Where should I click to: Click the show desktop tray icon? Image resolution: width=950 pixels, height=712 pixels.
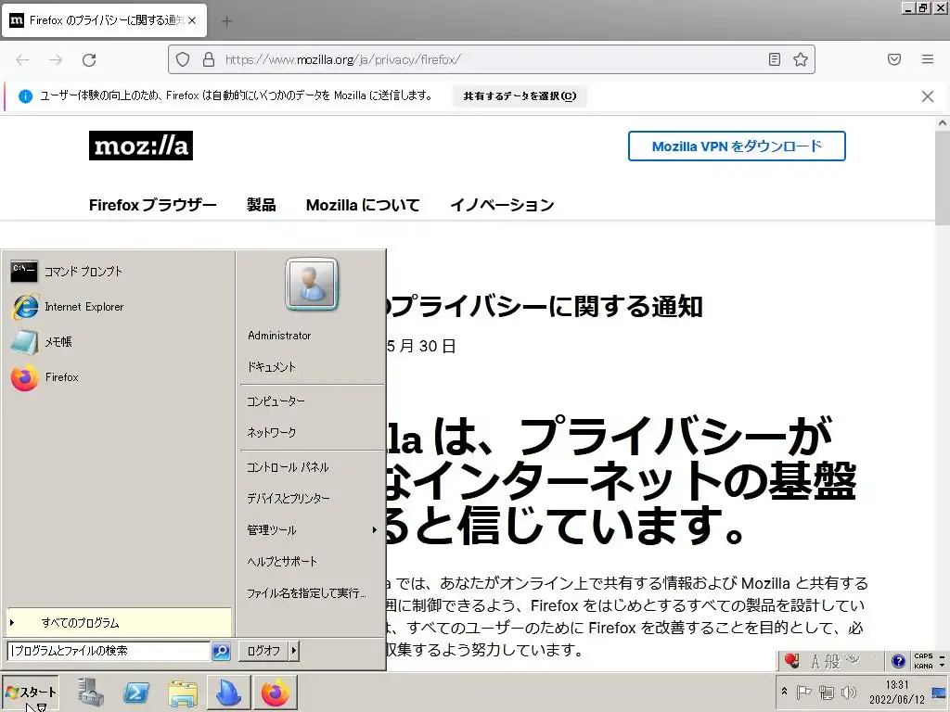tap(939, 692)
